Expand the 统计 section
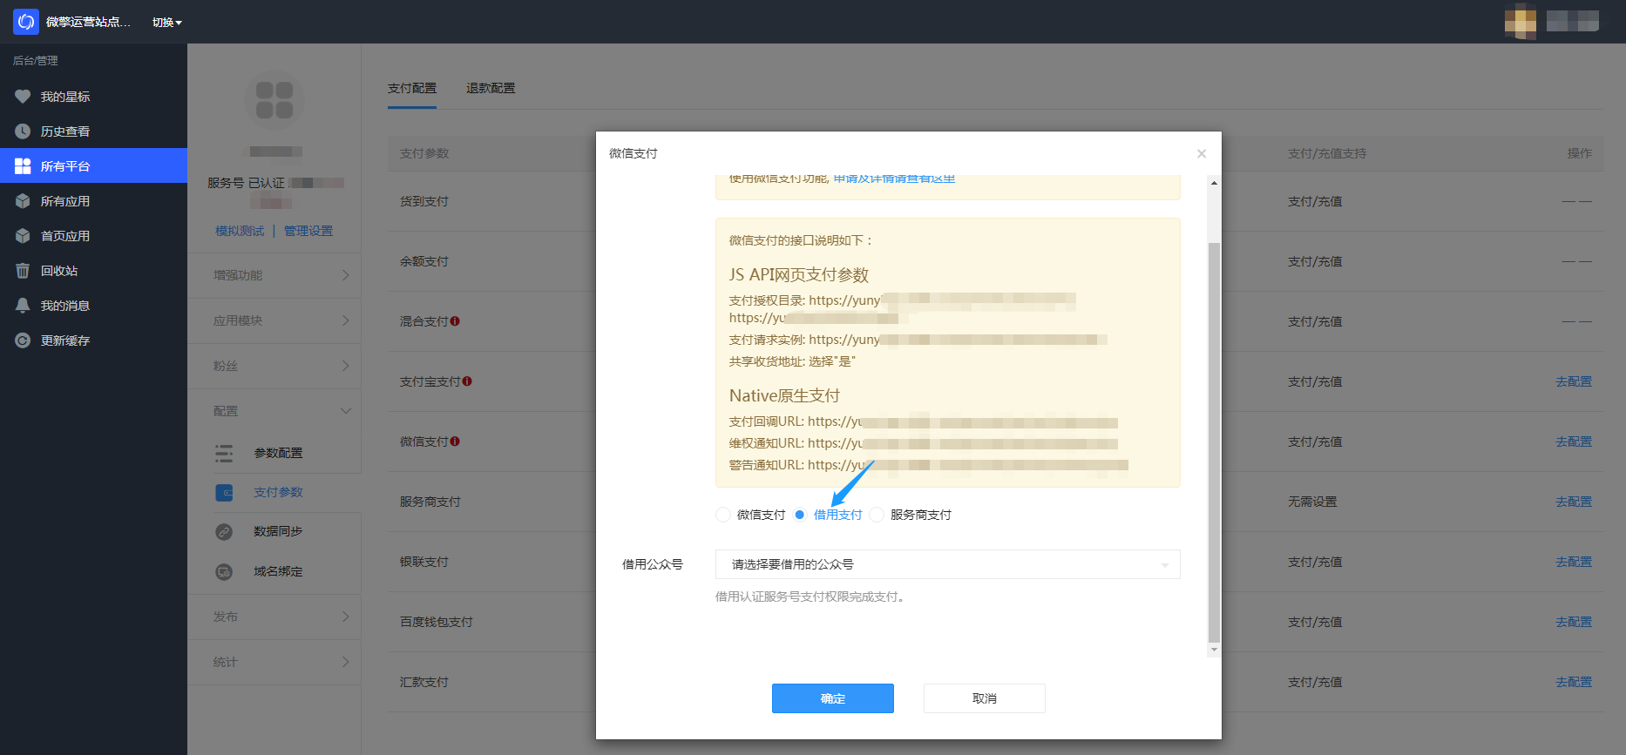1626x755 pixels. (274, 662)
